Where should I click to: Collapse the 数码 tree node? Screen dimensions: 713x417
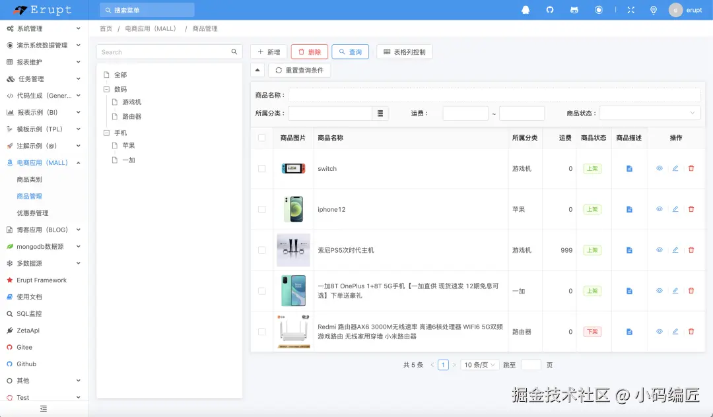click(x=106, y=90)
